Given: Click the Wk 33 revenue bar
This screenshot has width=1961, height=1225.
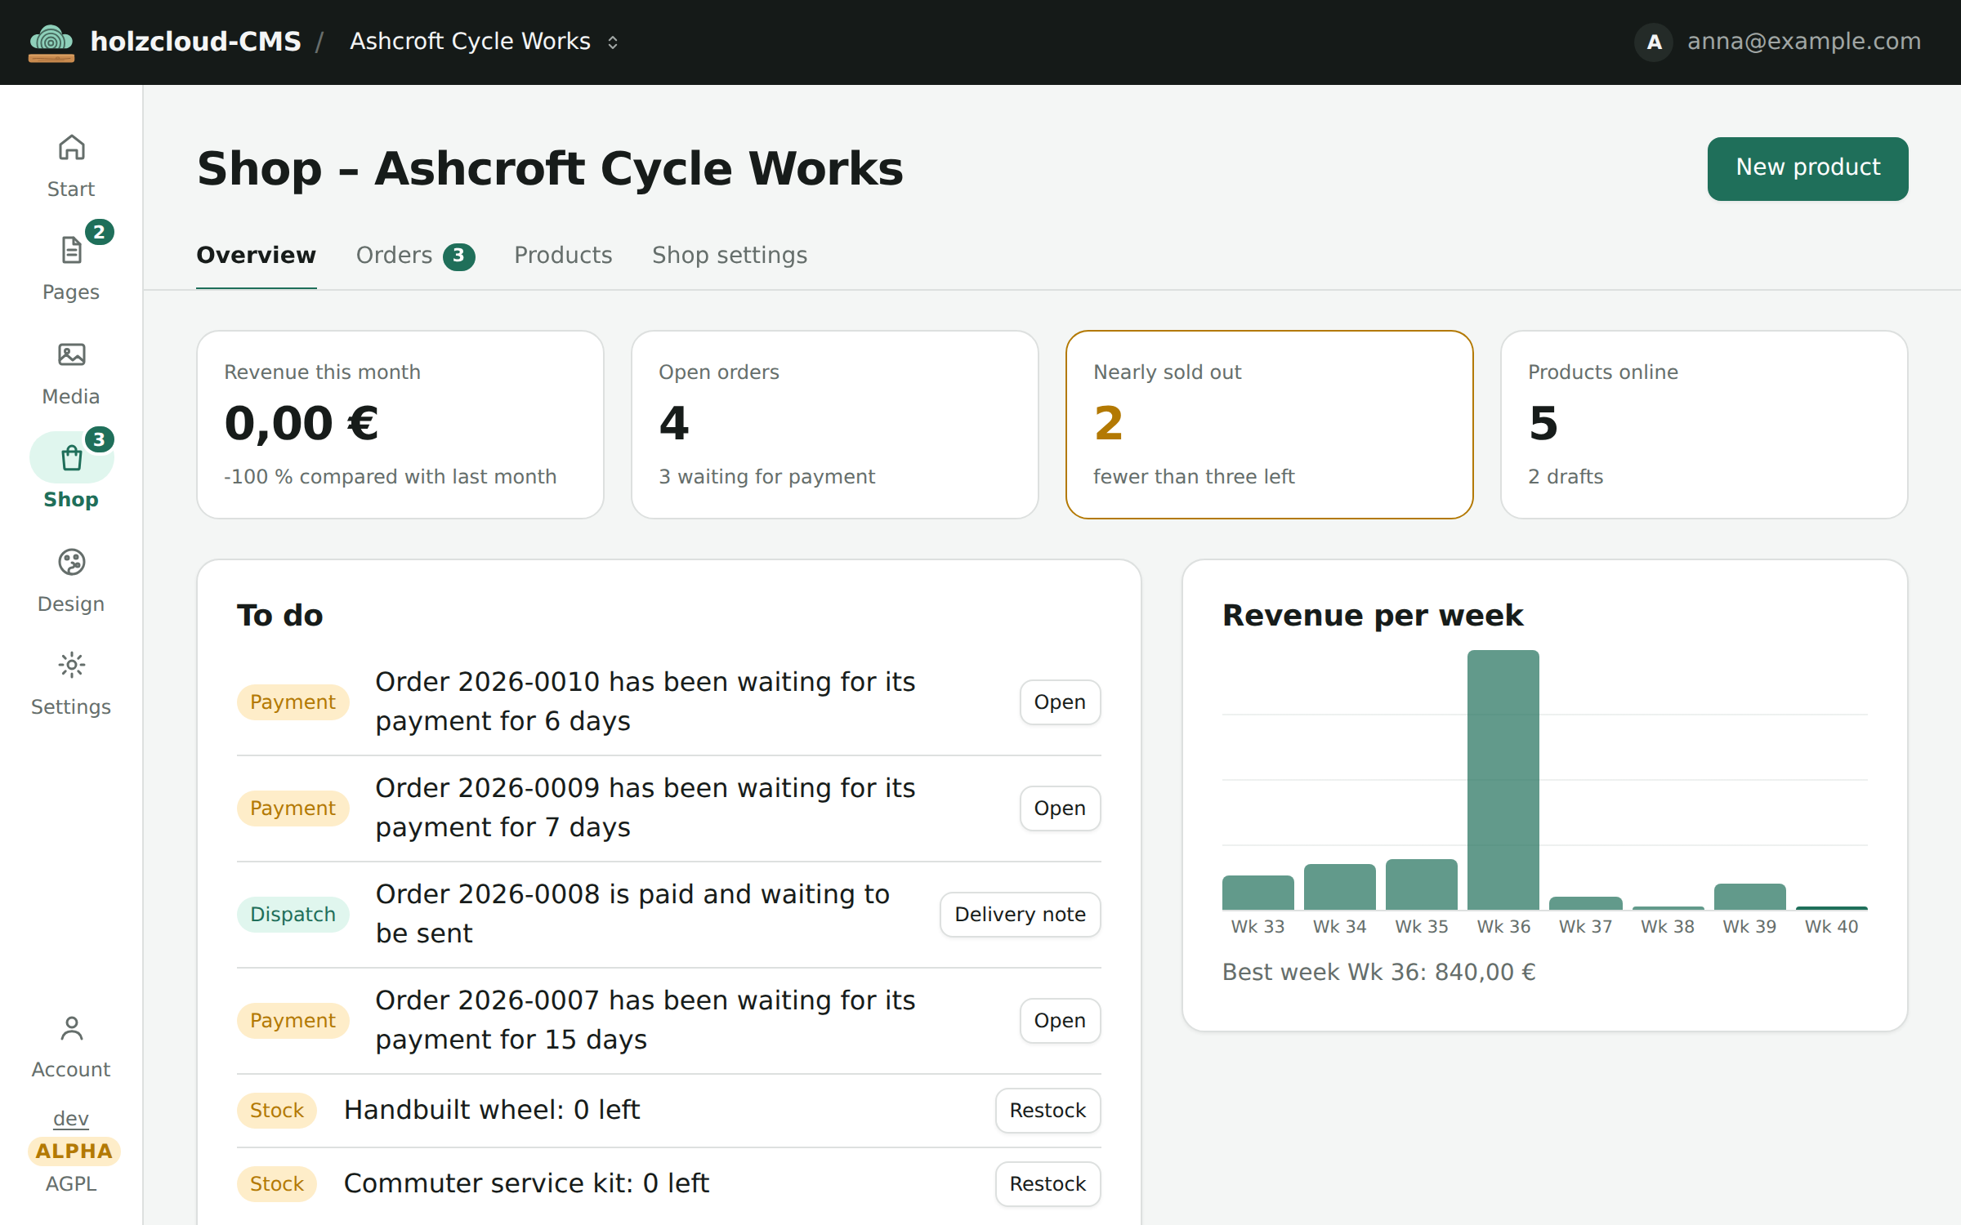Looking at the screenshot, I should 1258,893.
